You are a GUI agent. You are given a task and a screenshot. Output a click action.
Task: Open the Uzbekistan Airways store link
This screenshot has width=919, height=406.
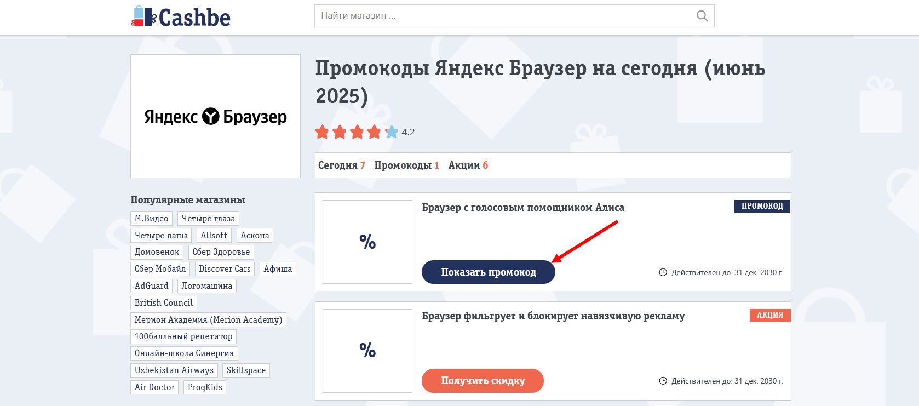coord(174,370)
